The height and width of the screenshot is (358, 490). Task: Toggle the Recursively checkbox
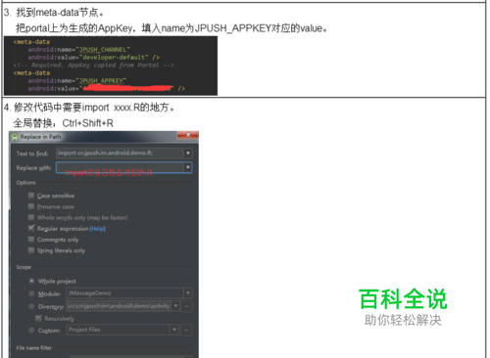tap(38, 318)
